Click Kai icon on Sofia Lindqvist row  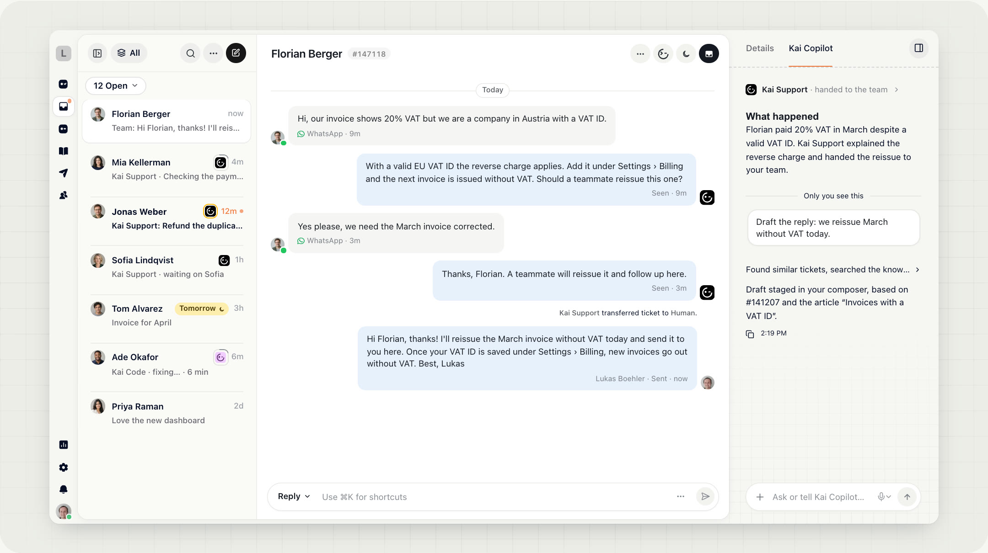(x=224, y=261)
